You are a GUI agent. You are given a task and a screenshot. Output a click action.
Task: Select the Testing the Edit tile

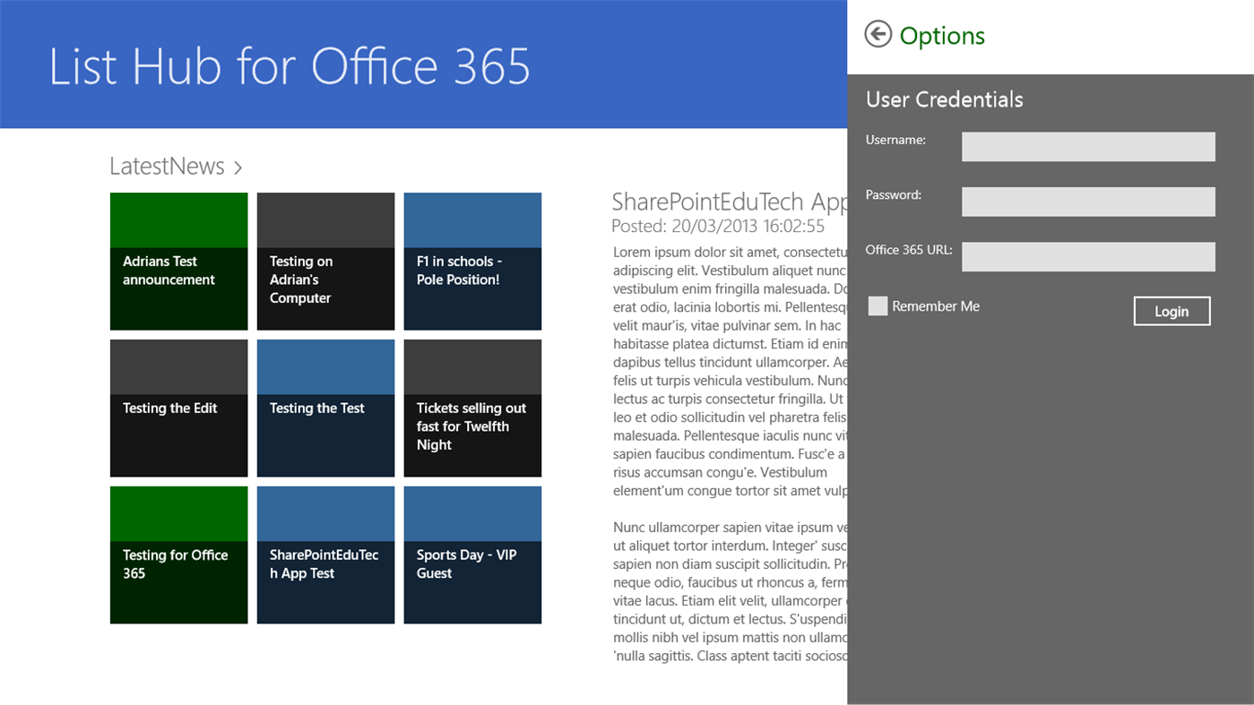(x=178, y=407)
